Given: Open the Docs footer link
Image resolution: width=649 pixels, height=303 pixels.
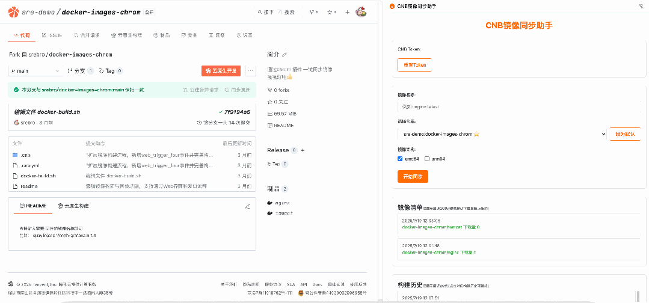Looking at the screenshot, I should tap(317, 284).
